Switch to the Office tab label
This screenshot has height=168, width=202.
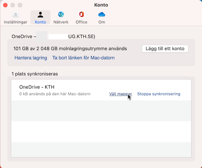tap(82, 22)
